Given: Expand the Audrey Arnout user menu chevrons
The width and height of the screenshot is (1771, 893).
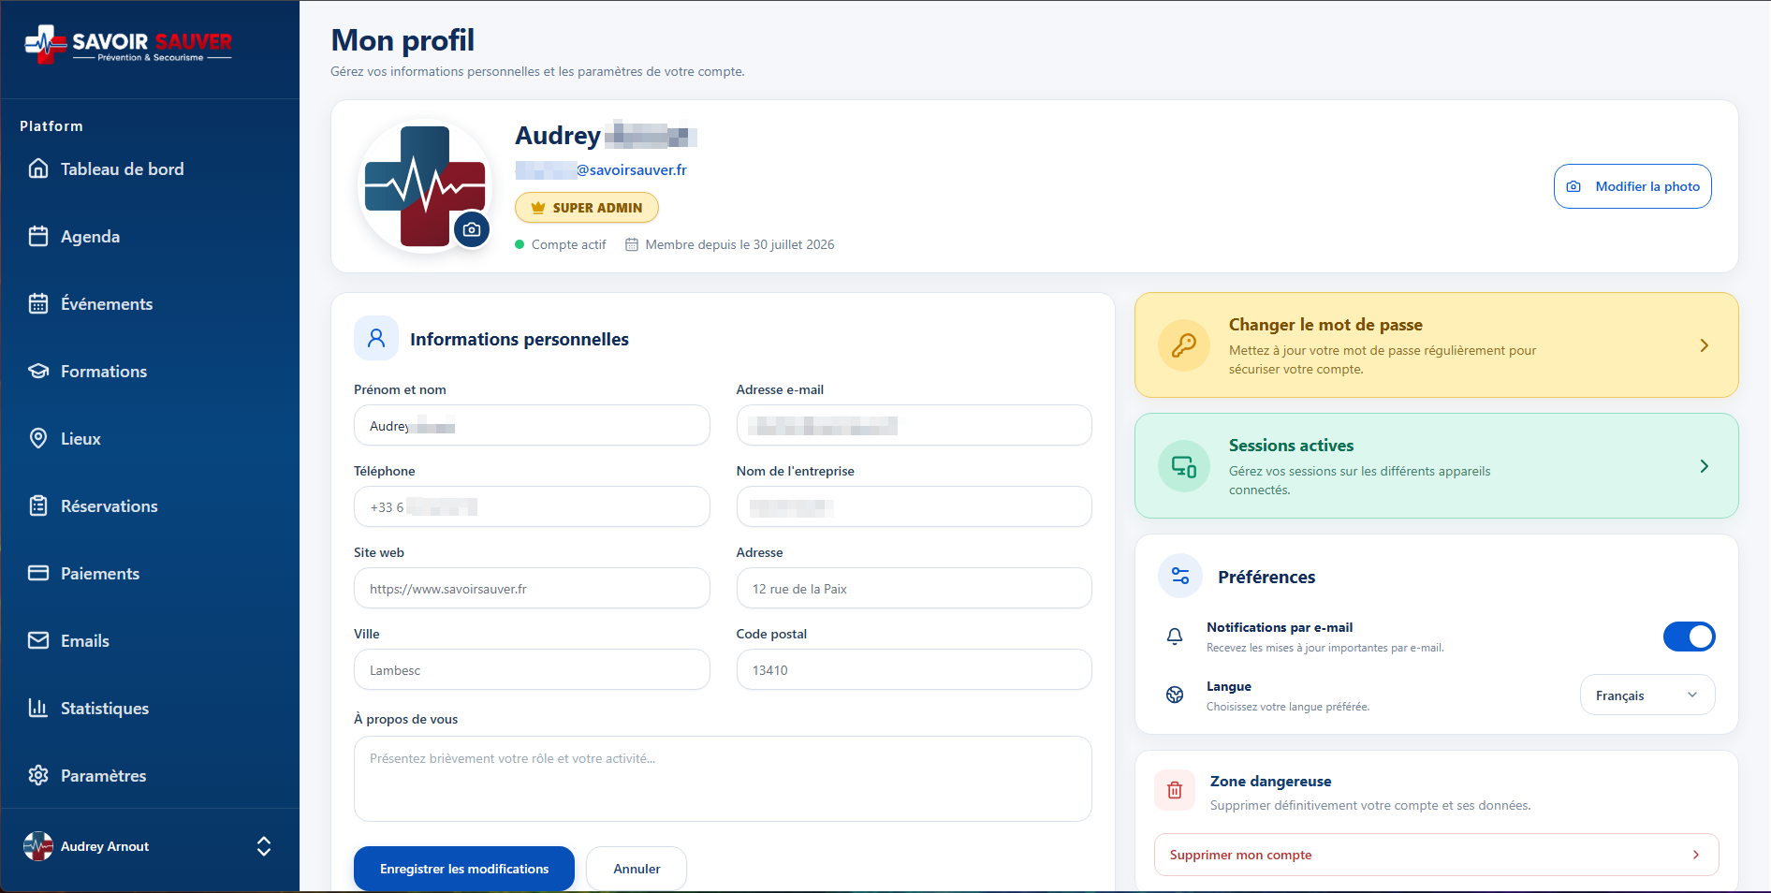Looking at the screenshot, I should coord(264,846).
